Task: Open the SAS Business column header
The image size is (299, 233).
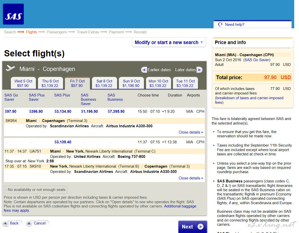Action: pyautogui.click(x=115, y=97)
